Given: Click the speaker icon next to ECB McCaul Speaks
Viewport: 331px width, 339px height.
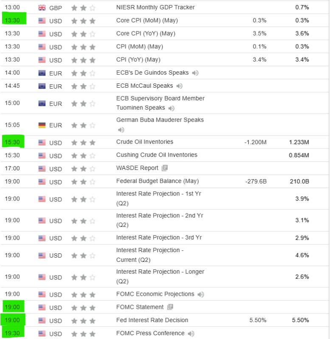Looking at the screenshot, I should click(x=180, y=86).
